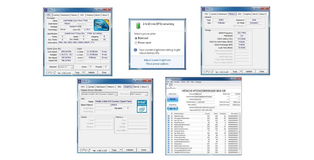The image size is (314, 160).
Task: Open the Tools dropdown arrow in the Graphics window
Action: tap(121, 150)
